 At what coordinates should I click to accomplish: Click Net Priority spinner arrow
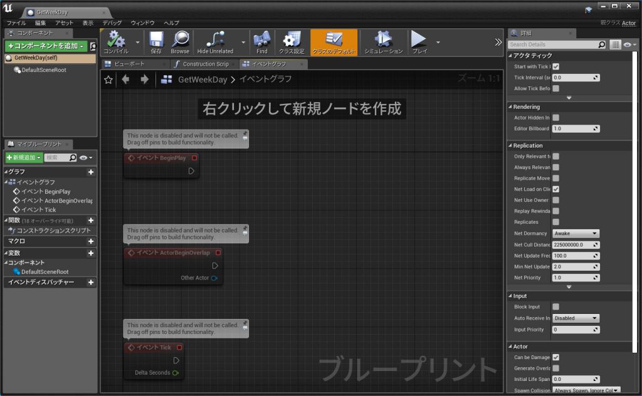tap(596, 278)
